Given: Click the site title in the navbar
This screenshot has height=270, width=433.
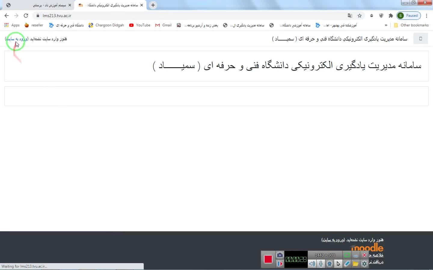Looking at the screenshot, I should pyautogui.click(x=339, y=39).
